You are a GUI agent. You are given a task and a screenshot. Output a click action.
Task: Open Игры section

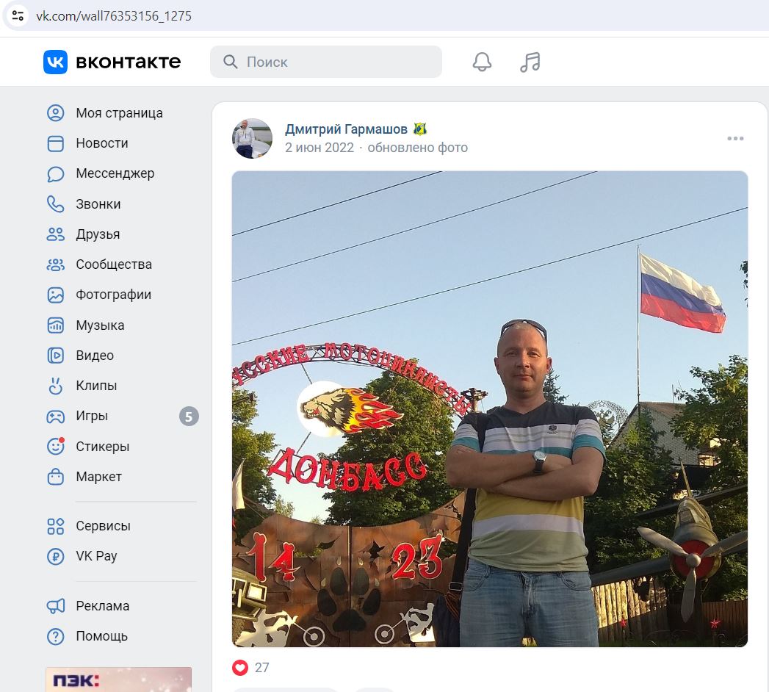pyautogui.click(x=92, y=416)
